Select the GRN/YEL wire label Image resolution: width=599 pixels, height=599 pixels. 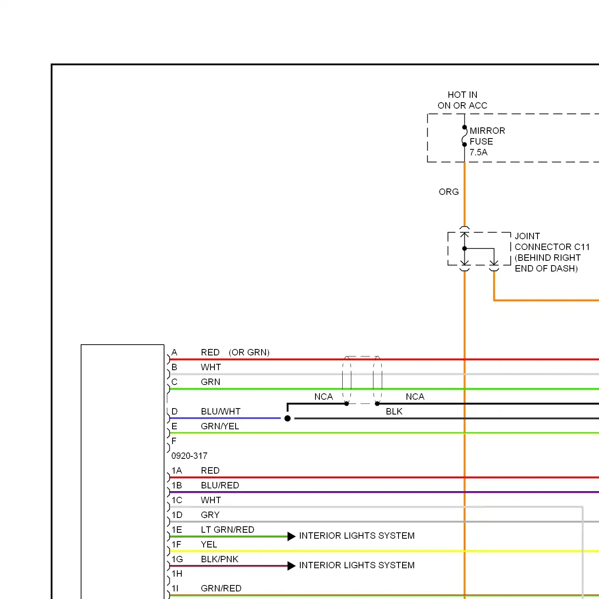220,426
